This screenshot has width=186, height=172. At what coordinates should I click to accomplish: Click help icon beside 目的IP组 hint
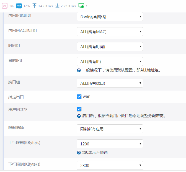pos(79,70)
